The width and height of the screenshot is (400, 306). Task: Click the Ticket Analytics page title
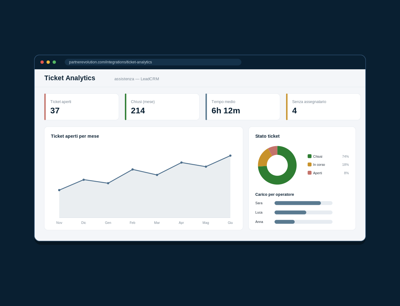(70, 78)
